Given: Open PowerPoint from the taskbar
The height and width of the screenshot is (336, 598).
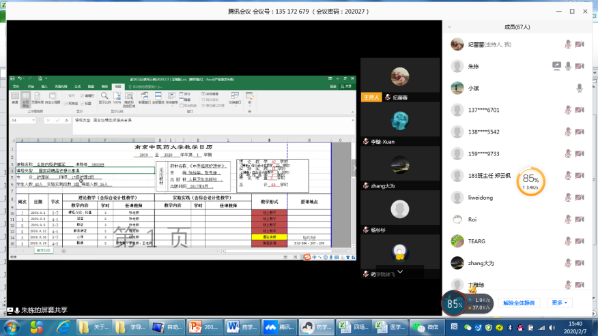Looking at the screenshot, I should point(211,327).
